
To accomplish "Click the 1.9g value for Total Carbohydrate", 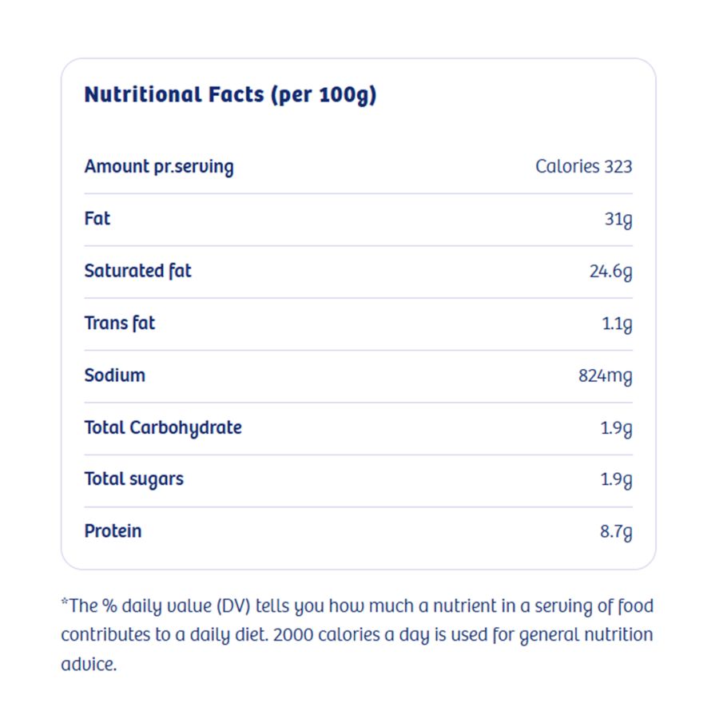I will click(x=616, y=428).
